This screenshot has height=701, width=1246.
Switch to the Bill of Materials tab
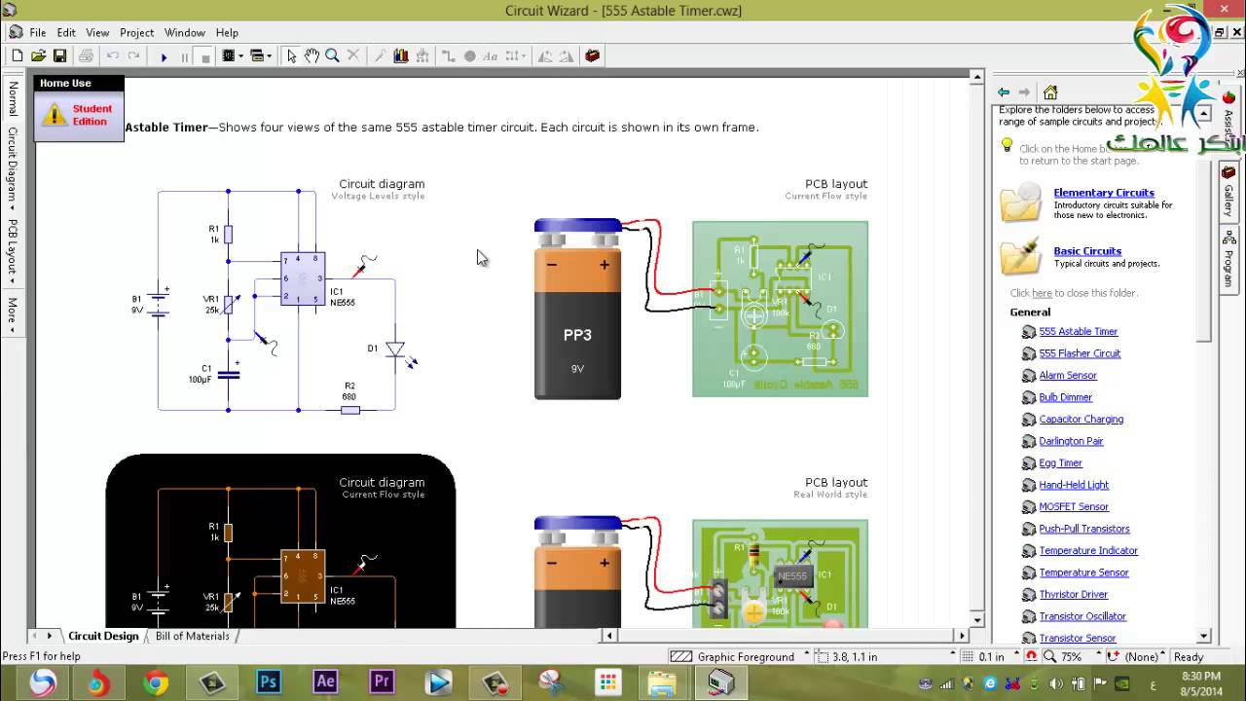click(193, 636)
